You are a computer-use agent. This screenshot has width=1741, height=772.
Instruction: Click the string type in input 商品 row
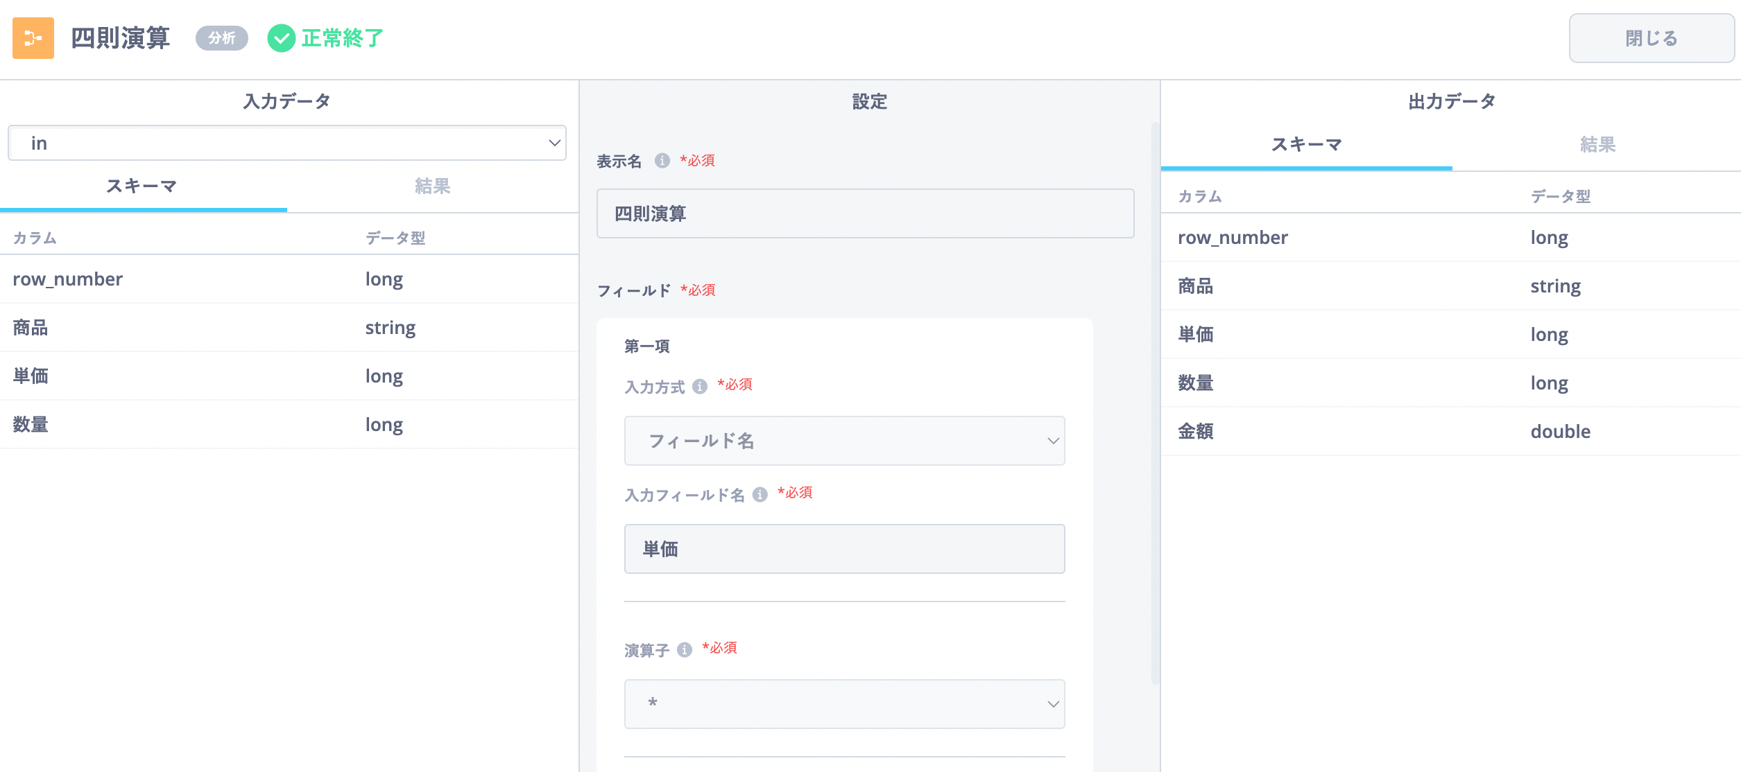tap(391, 328)
